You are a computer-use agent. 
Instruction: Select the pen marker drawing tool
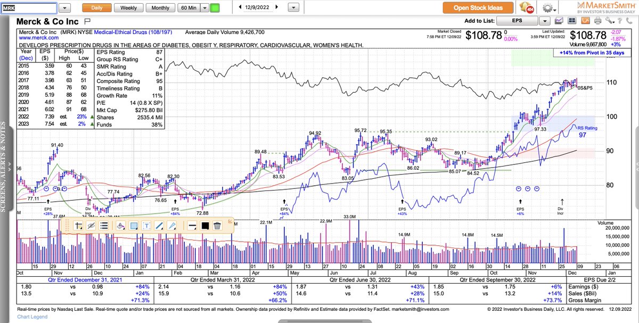click(172, 226)
